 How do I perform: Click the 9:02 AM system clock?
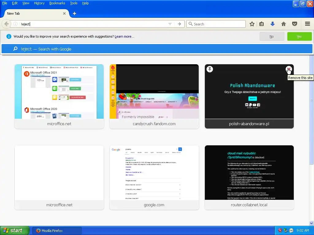click(x=303, y=231)
